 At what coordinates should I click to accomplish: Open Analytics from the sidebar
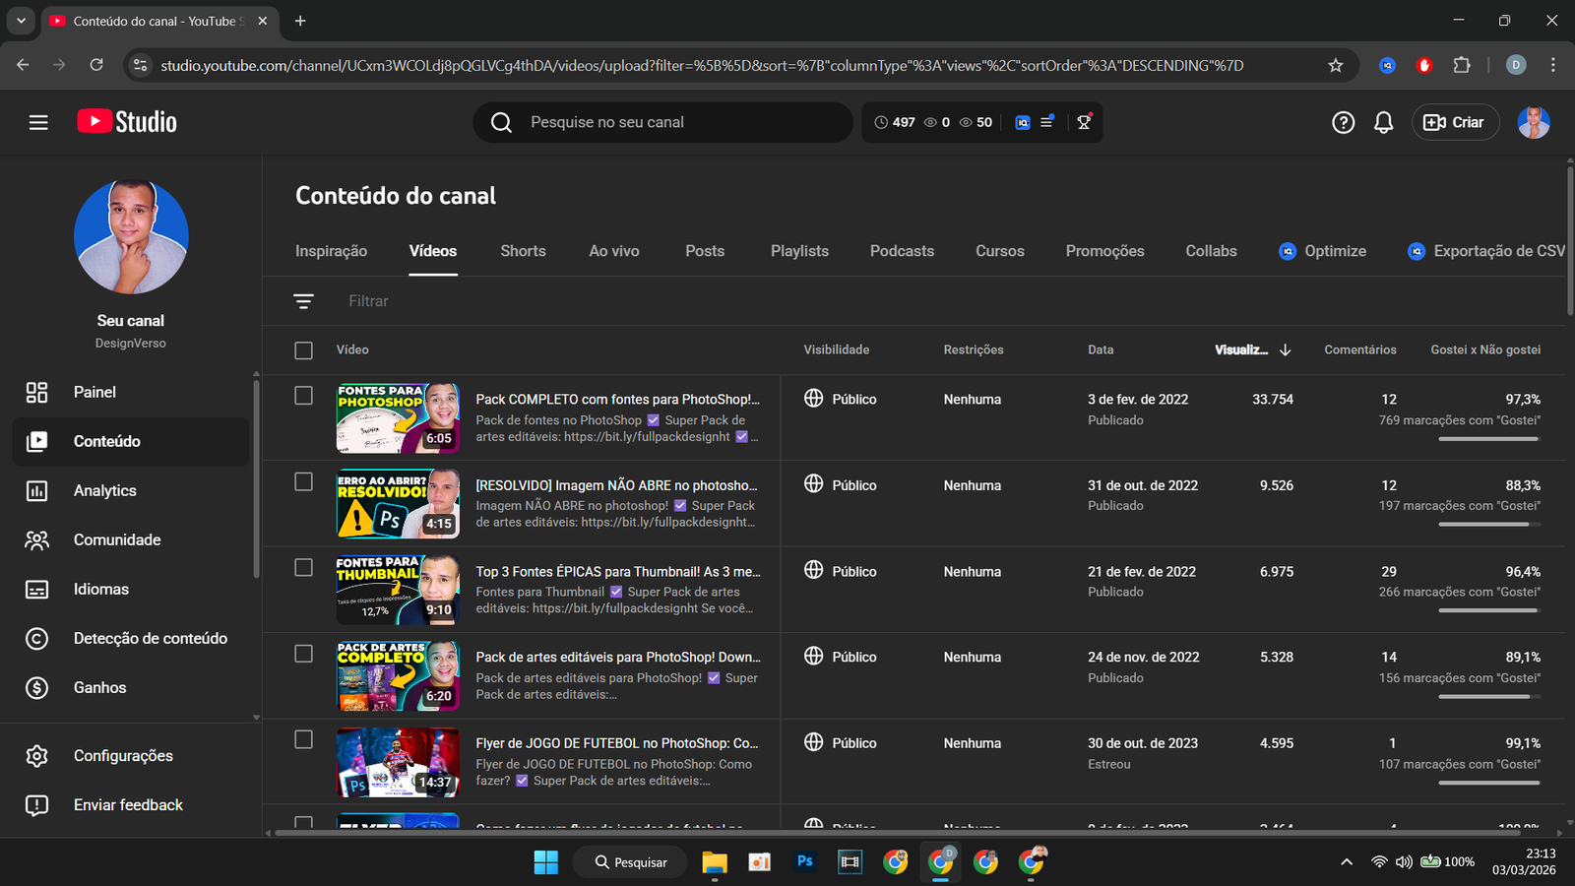click(x=104, y=490)
